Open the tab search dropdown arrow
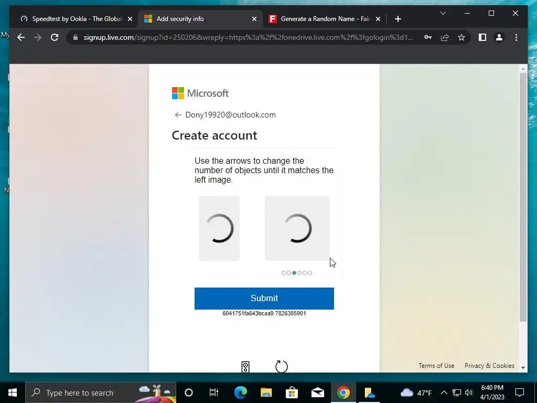 [443, 13]
